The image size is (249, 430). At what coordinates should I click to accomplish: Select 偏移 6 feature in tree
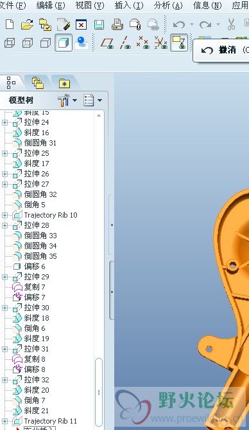tap(35, 266)
